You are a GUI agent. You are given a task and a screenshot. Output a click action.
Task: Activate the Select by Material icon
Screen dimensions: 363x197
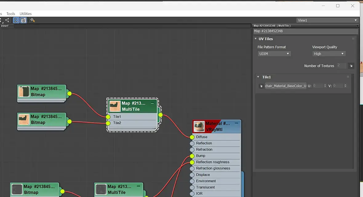[32, 20]
